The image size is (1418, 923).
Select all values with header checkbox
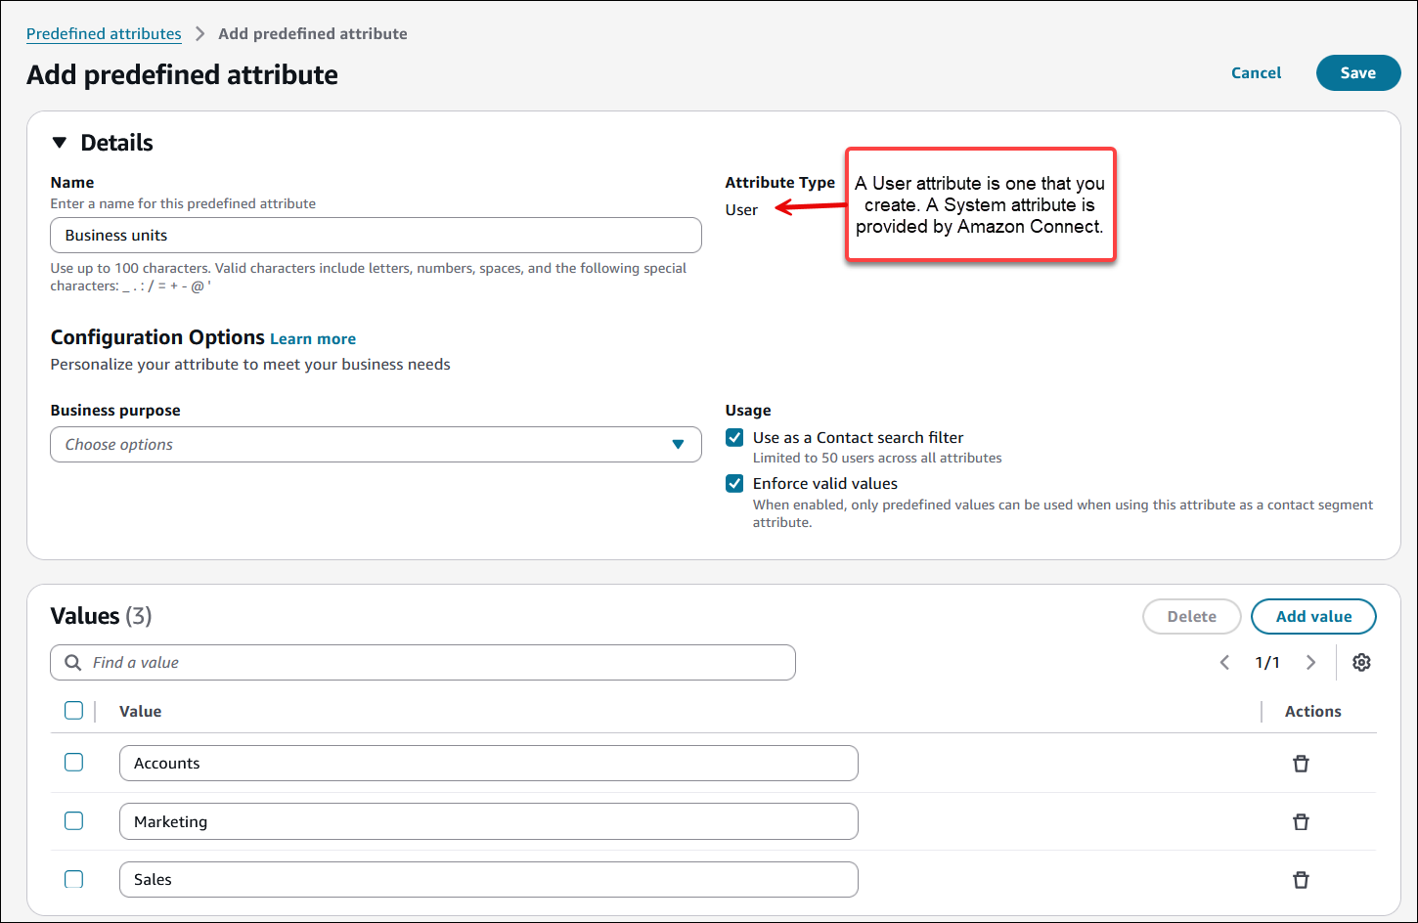click(73, 711)
